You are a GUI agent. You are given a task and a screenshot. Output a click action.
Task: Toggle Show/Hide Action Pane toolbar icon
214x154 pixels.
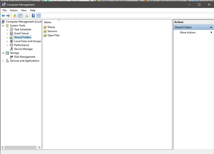[39, 16]
